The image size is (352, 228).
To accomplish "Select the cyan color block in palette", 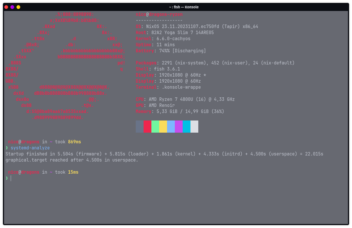I will (186, 127).
